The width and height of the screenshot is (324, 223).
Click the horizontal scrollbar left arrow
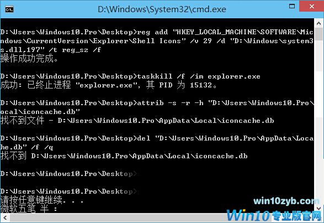click(5, 218)
